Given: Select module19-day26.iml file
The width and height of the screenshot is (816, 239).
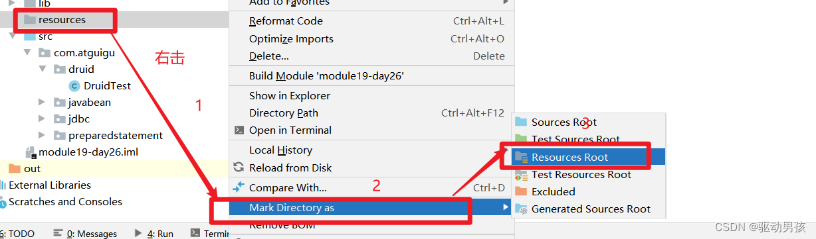Looking at the screenshot, I should click(81, 152).
